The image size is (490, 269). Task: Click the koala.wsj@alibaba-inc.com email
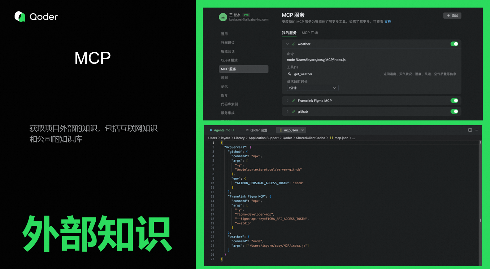tap(249, 19)
